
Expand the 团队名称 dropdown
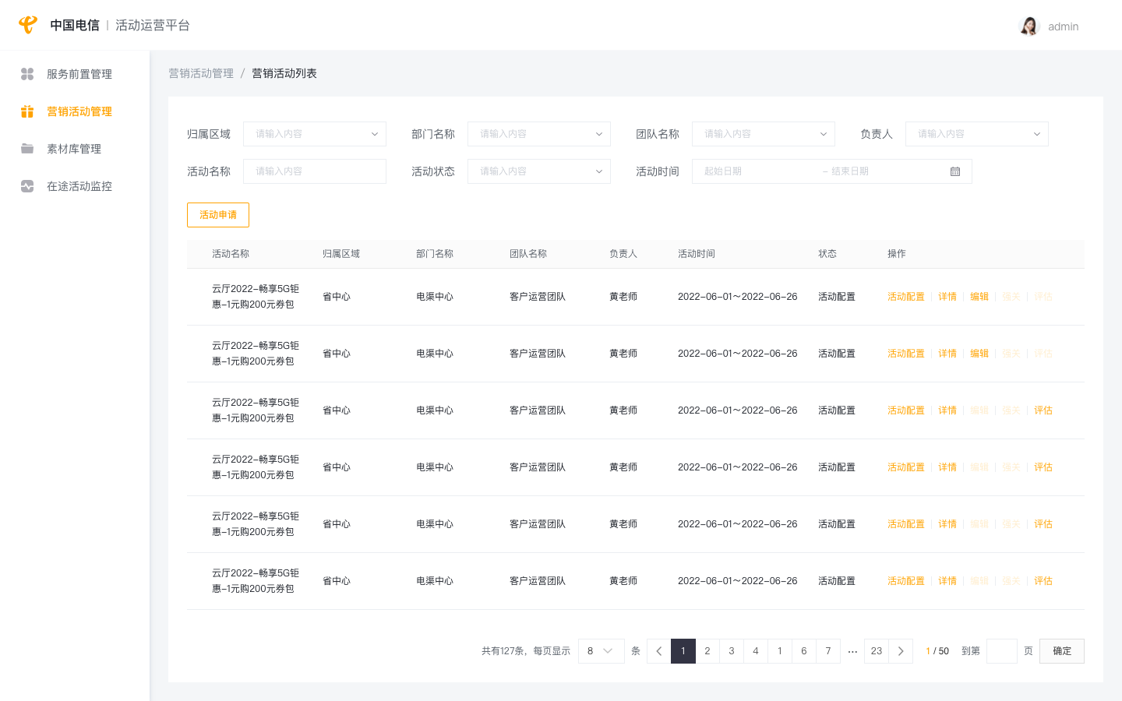(764, 134)
